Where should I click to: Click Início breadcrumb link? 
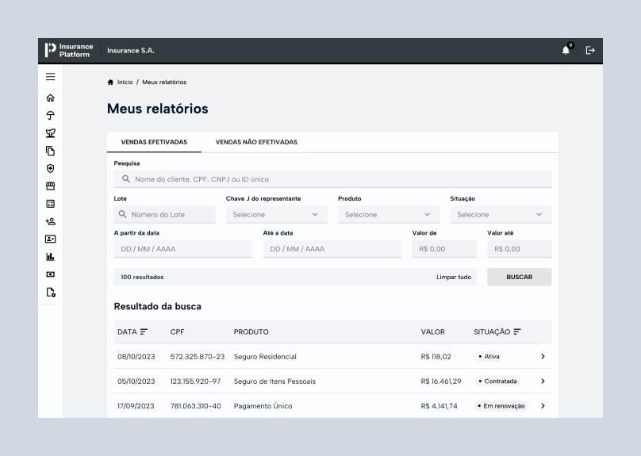coord(125,82)
